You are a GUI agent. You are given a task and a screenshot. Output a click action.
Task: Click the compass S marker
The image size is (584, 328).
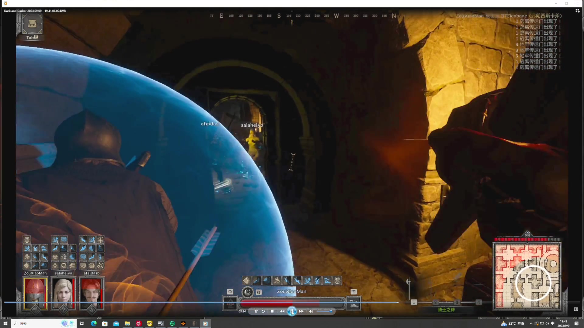[x=279, y=16]
